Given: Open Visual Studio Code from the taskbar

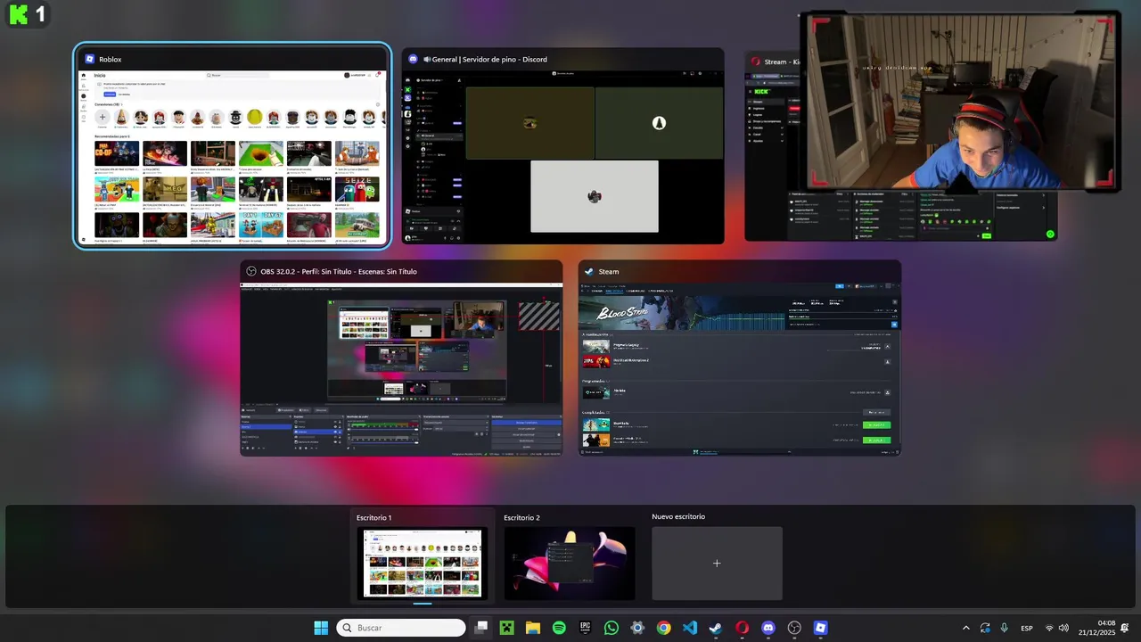Looking at the screenshot, I should (x=690, y=628).
